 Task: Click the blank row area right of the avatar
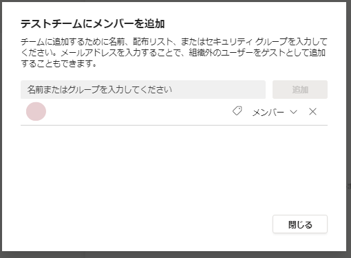point(138,112)
